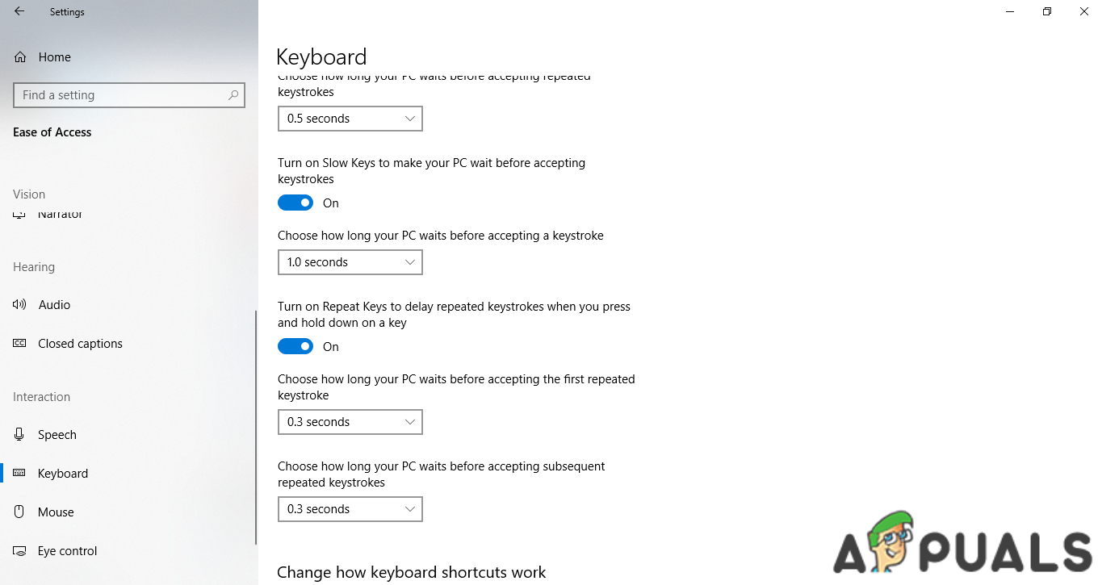Open the Closed captions page

80,344
